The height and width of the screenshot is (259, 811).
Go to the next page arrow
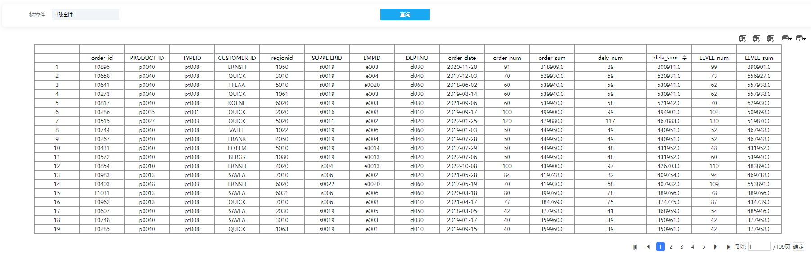(715, 247)
